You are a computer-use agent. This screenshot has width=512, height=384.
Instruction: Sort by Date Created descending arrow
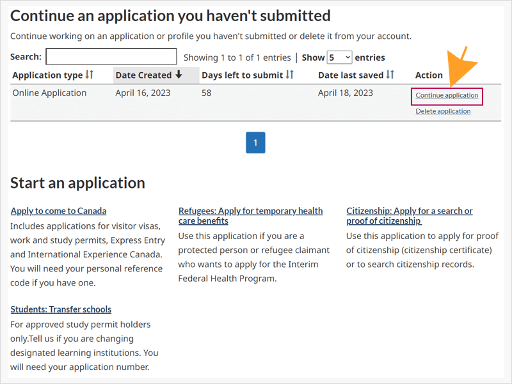coord(179,75)
